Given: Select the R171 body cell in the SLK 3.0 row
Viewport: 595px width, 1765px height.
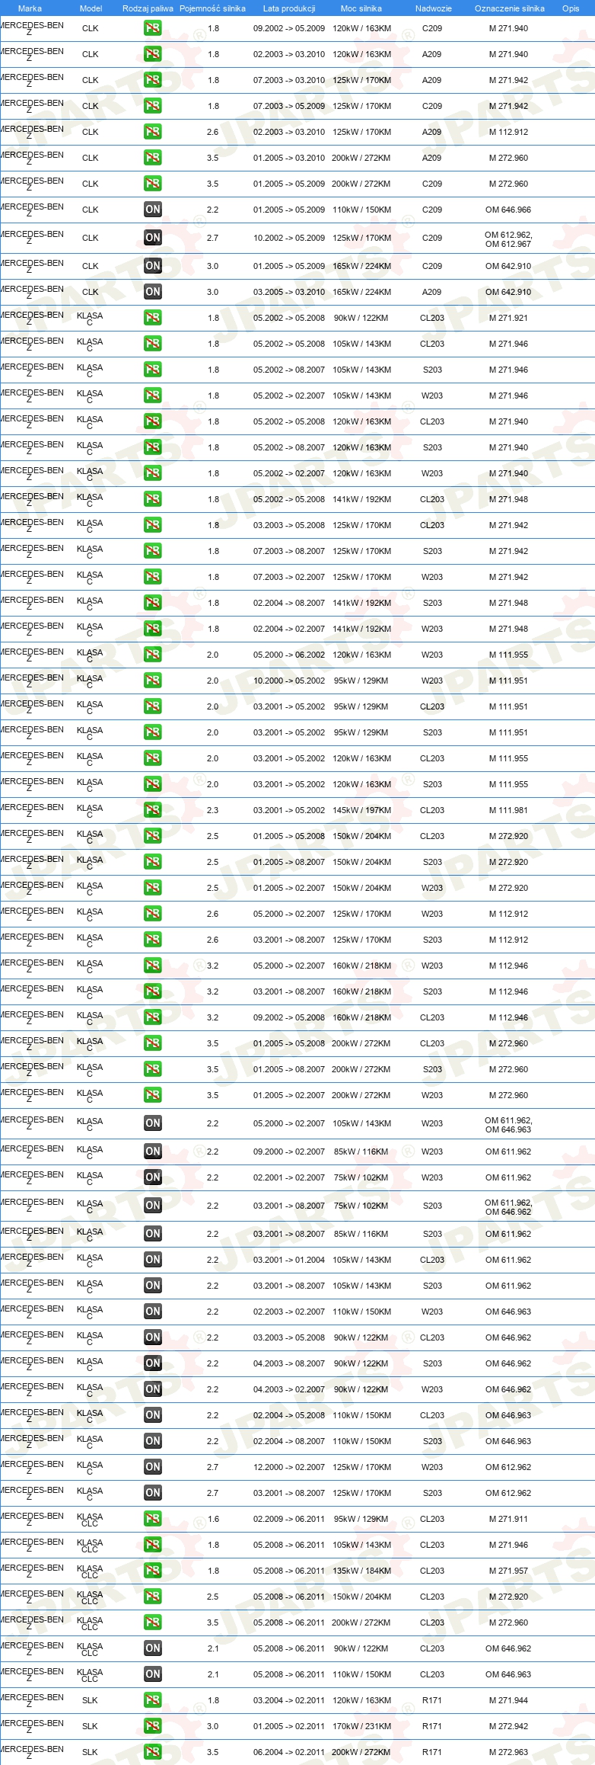Looking at the screenshot, I should (x=432, y=1726).
